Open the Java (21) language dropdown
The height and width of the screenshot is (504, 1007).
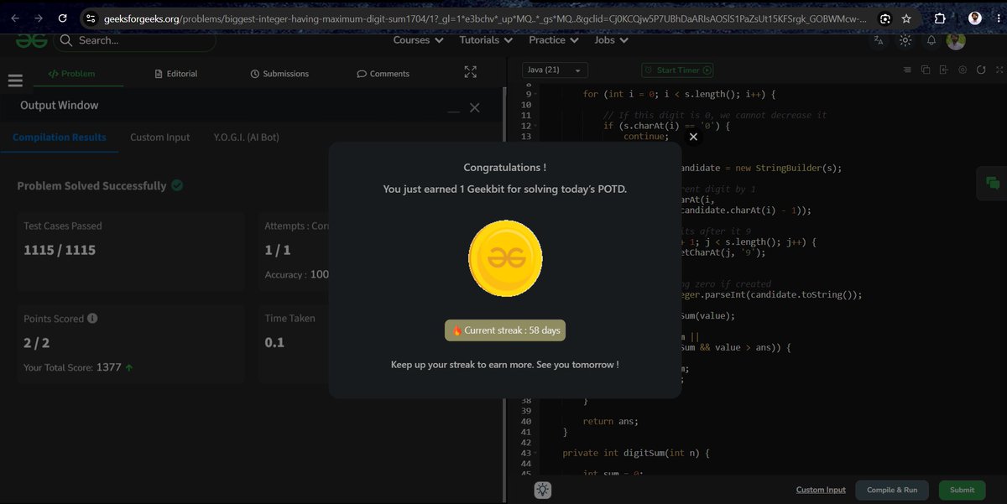(x=555, y=70)
